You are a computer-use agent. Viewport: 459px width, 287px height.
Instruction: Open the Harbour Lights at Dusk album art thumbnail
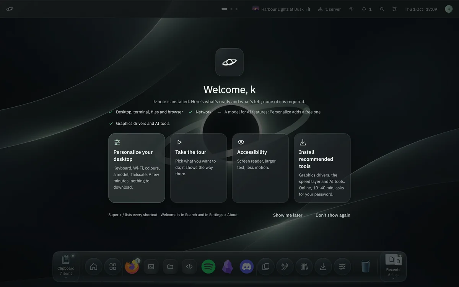point(256,9)
